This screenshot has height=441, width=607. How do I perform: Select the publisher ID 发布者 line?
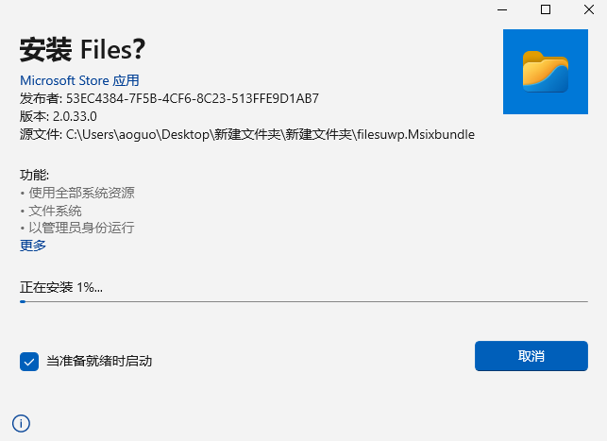[169, 98]
